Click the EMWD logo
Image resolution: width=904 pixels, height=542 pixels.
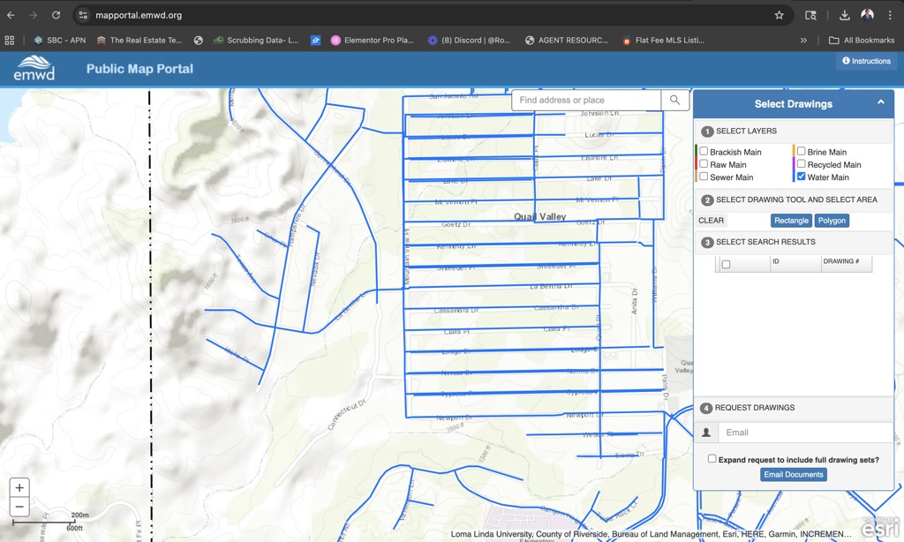pos(34,68)
